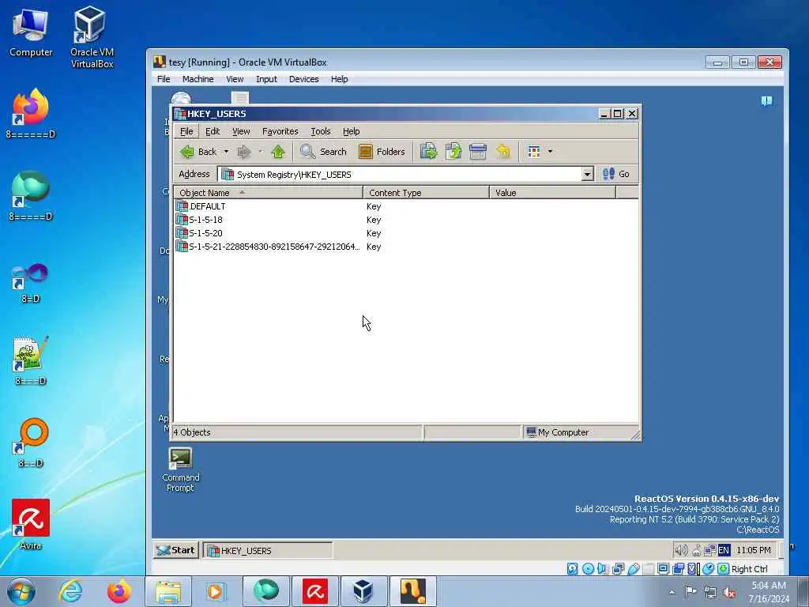Click ReactOS clock showing 11:05 PM
The width and height of the screenshot is (809, 607).
pyautogui.click(x=753, y=550)
